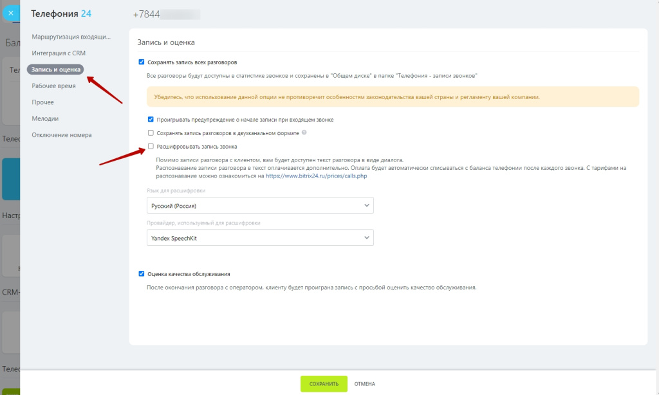Open Мелодии settings section
Screen dimensions: 659x395
pyautogui.click(x=45, y=118)
